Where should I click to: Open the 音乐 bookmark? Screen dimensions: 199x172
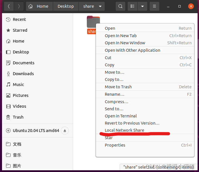[37, 155]
